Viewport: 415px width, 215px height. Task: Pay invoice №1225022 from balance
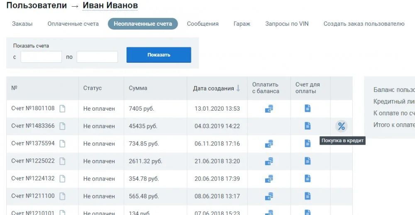click(269, 161)
